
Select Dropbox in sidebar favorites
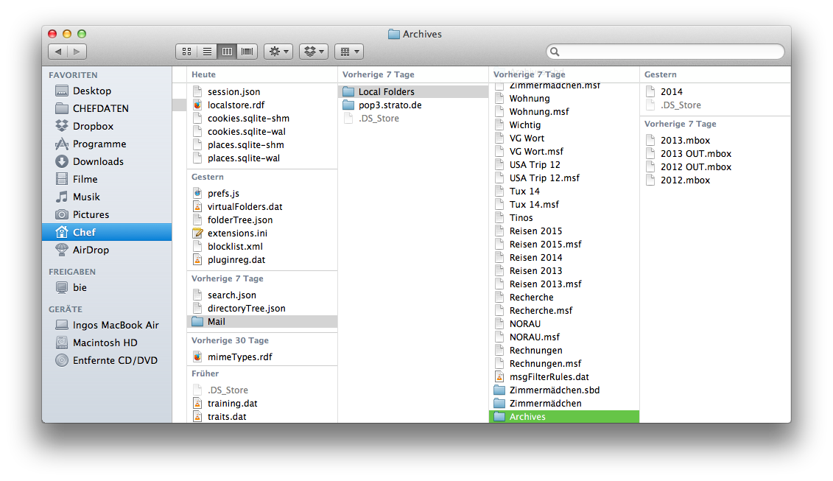[x=93, y=126]
